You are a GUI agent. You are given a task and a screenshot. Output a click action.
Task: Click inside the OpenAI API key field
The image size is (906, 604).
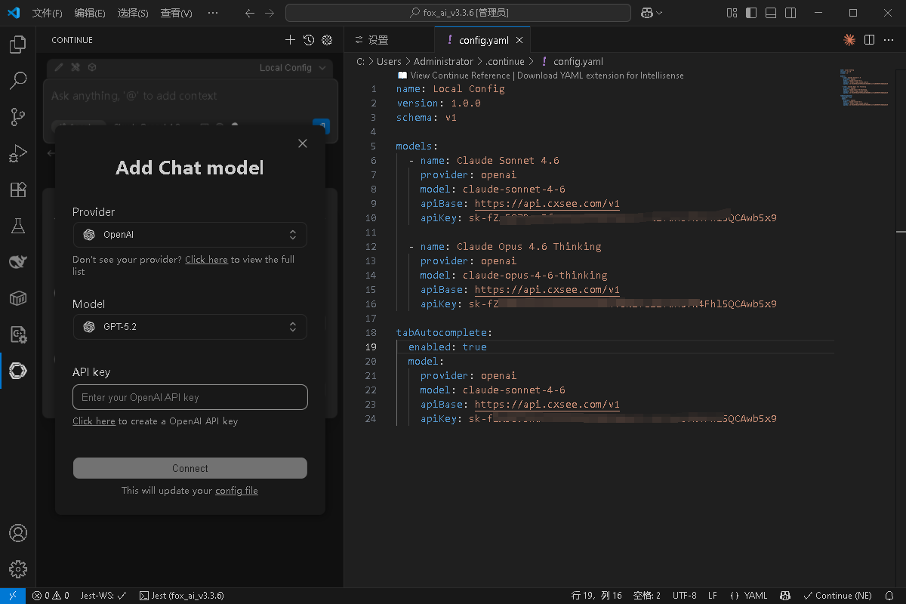click(190, 397)
